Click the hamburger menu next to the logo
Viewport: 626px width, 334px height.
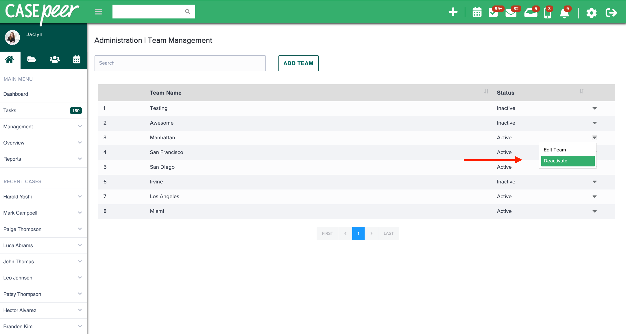(98, 12)
